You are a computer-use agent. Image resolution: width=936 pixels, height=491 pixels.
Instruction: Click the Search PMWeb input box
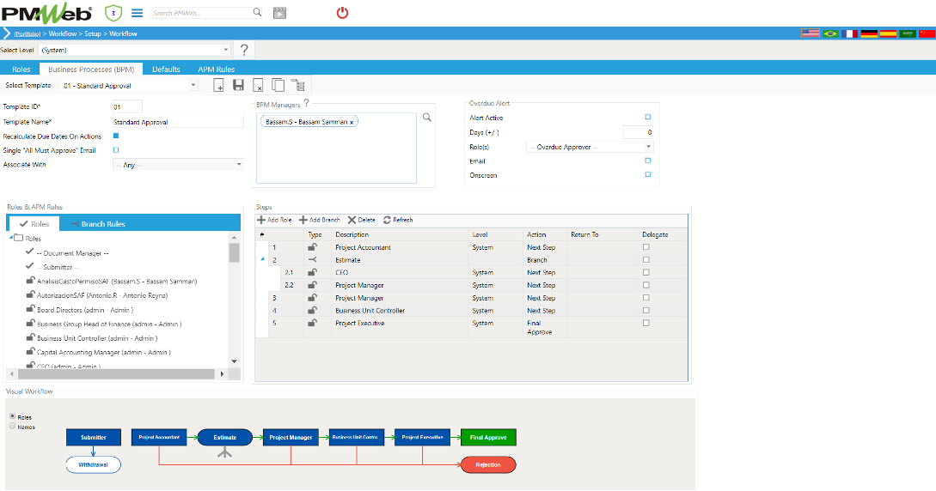pos(203,13)
